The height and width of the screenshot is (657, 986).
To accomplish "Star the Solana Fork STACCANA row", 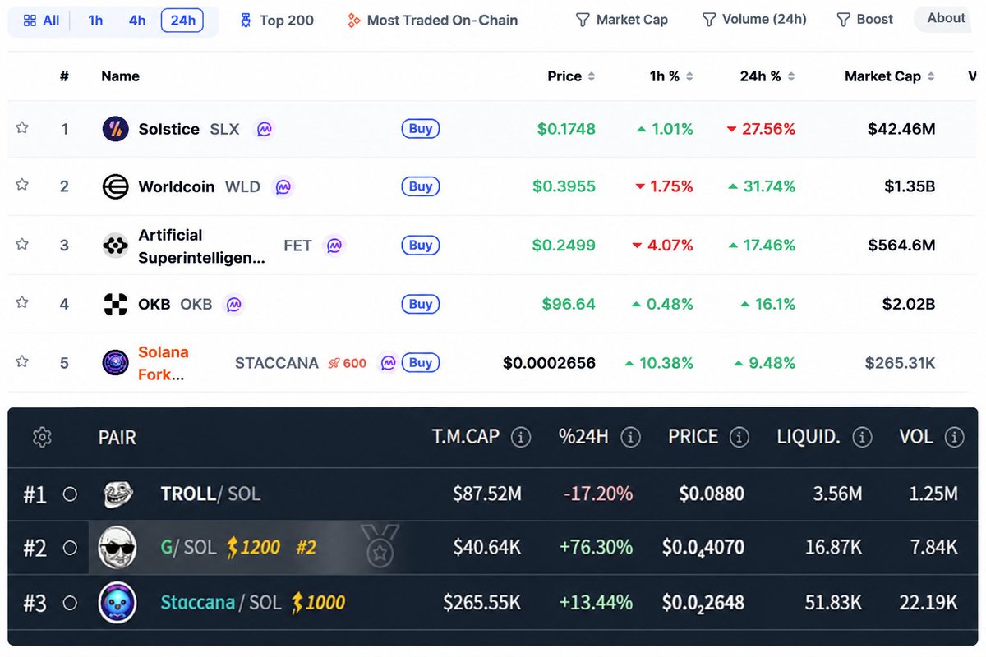I will tap(22, 361).
